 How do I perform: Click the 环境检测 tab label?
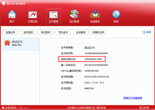click(33, 21)
